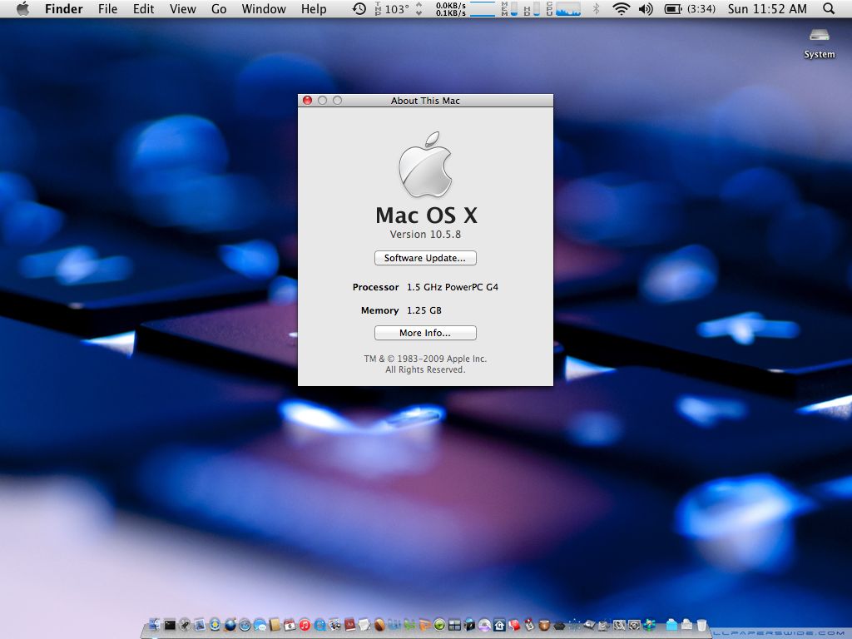852x639 pixels.
Task: Open Spotlight search magnifier
Action: tap(829, 8)
